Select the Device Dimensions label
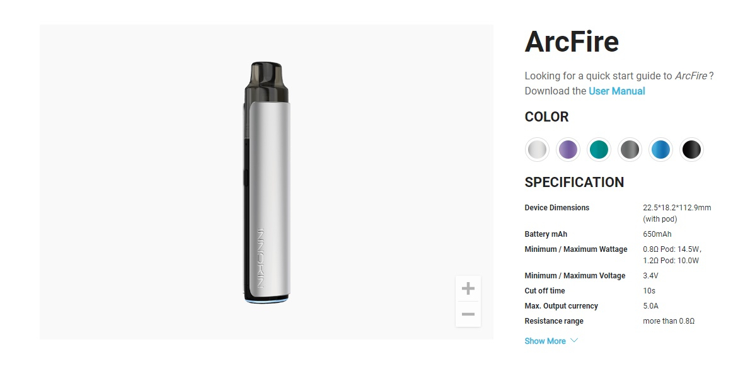 [x=556, y=208]
